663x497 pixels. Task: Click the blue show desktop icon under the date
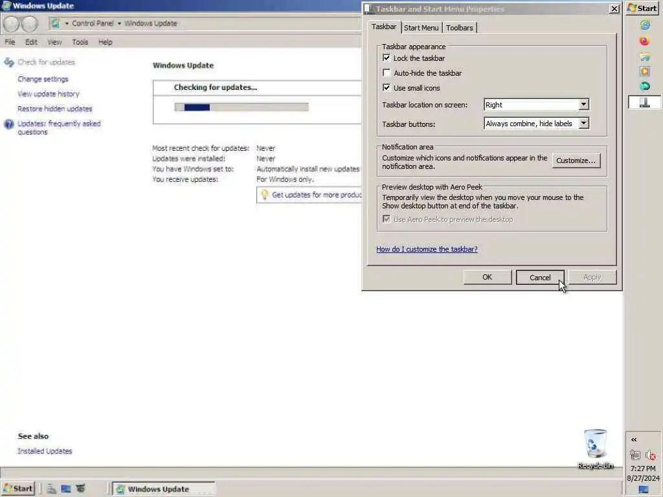(644, 489)
